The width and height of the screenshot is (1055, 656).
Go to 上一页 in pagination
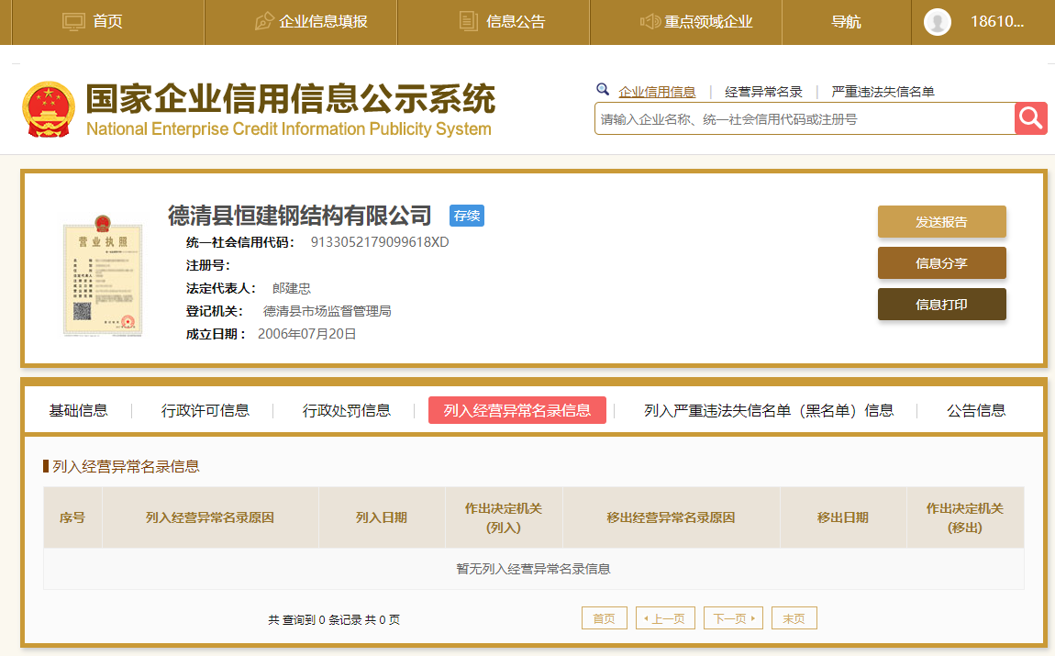(x=665, y=618)
